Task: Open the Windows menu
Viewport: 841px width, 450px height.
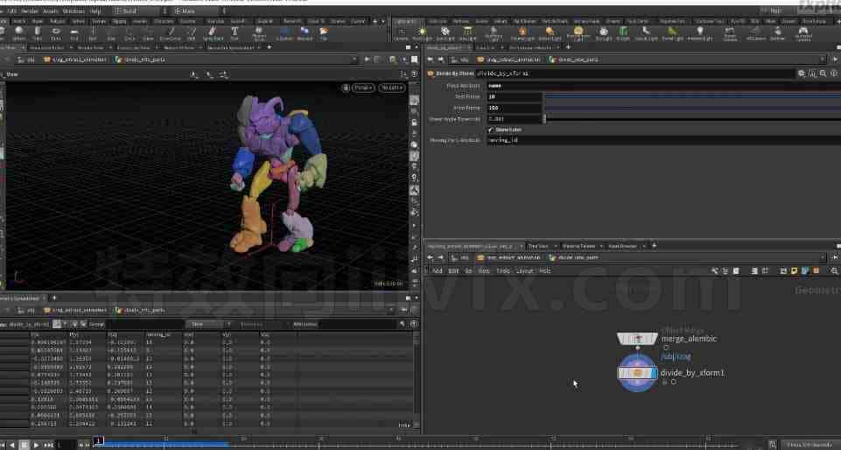Action: tap(74, 11)
